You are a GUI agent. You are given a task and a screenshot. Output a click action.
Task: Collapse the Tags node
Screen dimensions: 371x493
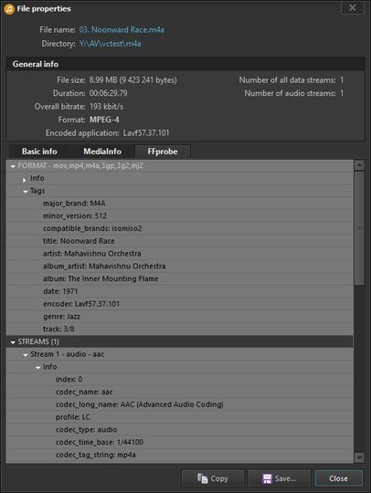[x=26, y=192]
